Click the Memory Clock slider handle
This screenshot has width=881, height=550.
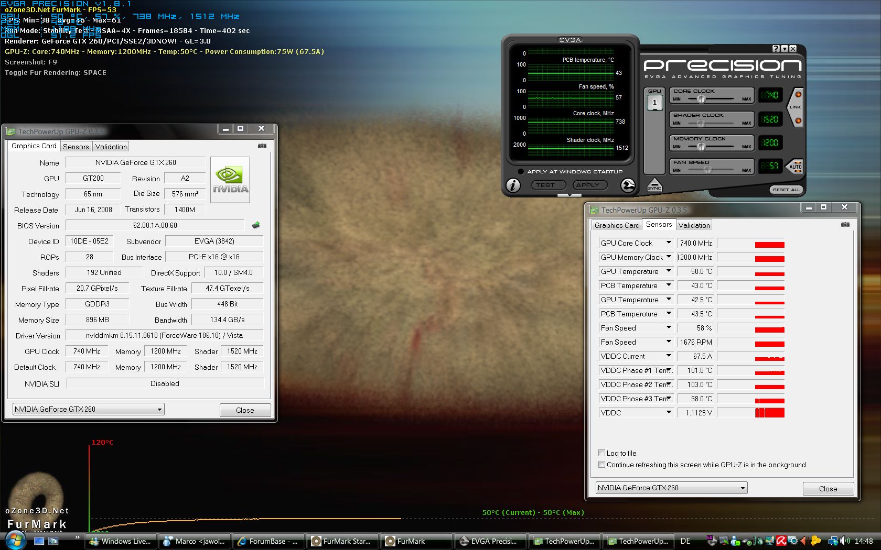702,147
